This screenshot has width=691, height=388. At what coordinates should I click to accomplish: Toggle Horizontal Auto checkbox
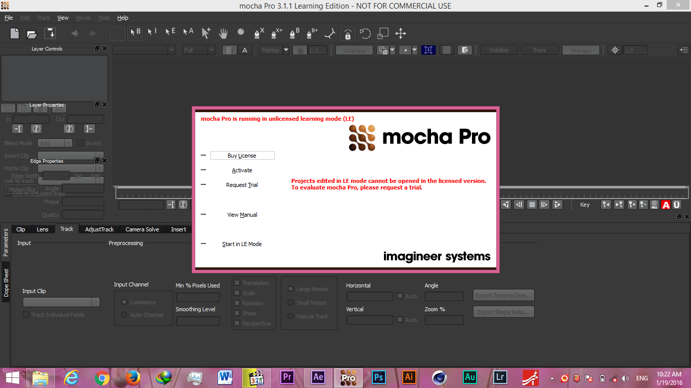click(x=400, y=296)
